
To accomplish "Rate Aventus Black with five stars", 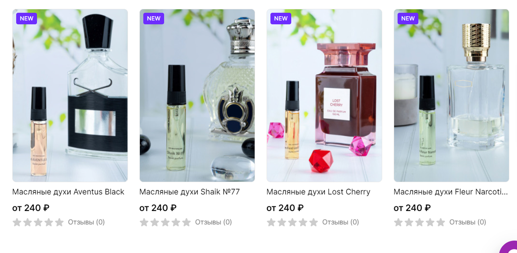I will tap(59, 222).
